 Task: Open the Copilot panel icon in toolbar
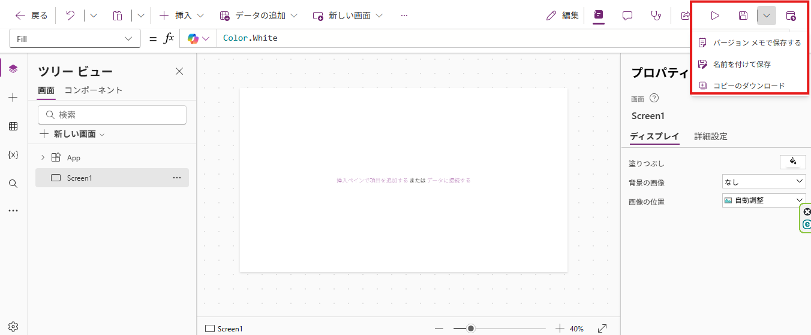[x=598, y=16]
